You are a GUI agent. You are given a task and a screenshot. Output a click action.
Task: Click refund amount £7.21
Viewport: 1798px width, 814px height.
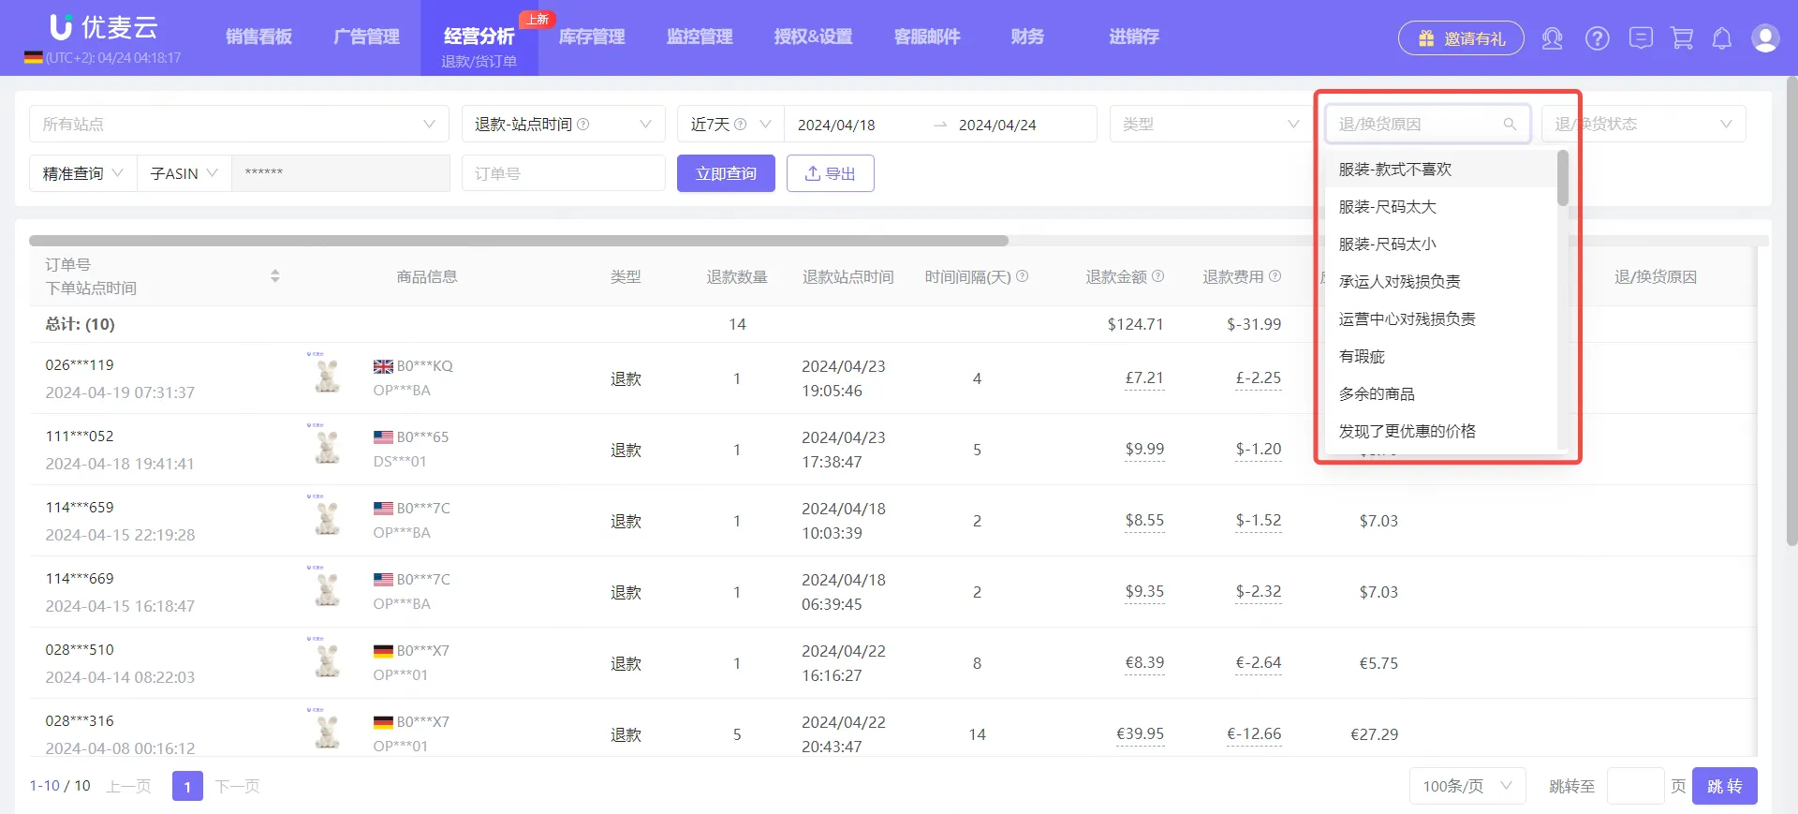pos(1144,377)
